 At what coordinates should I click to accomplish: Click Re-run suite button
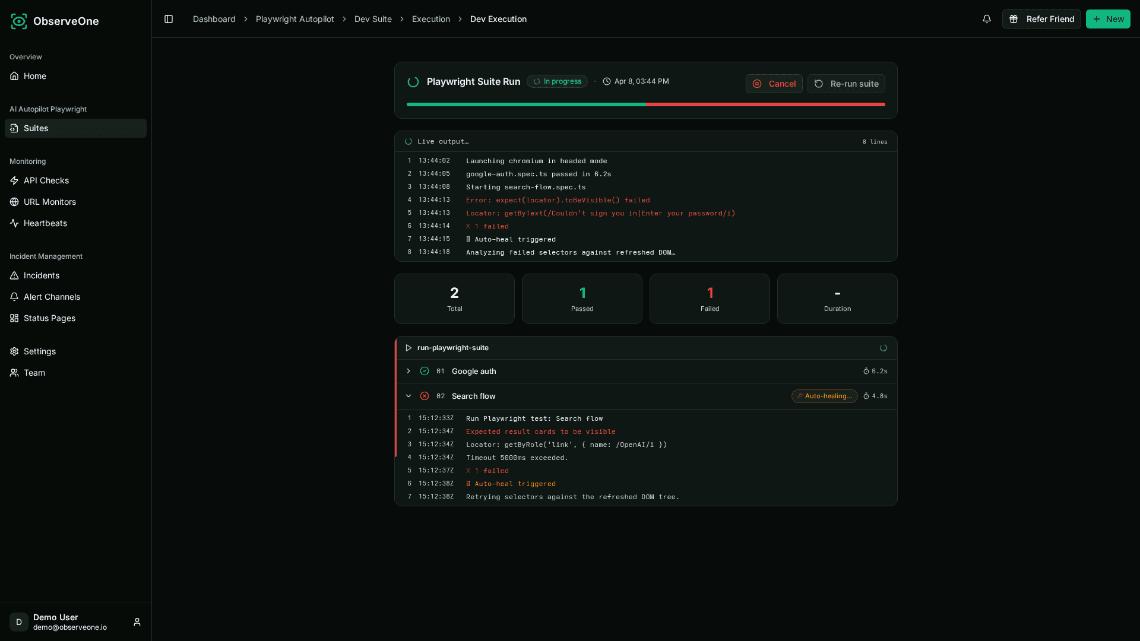click(846, 84)
